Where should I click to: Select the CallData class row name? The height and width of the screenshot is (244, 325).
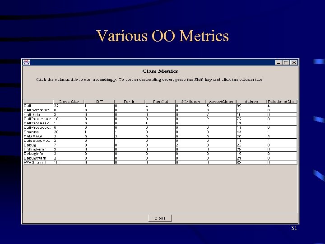click(x=32, y=114)
